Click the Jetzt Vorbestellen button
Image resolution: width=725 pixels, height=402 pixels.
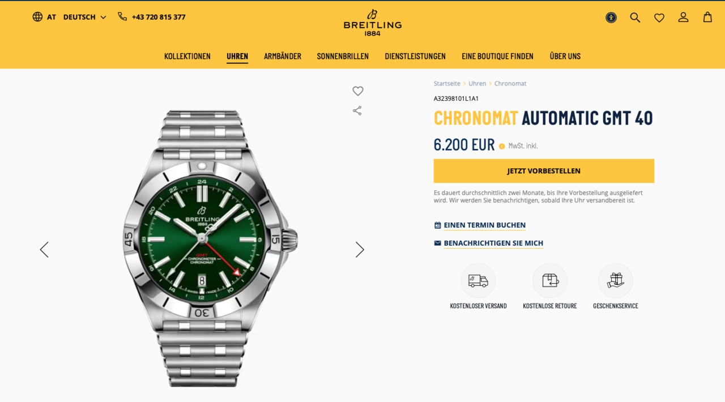point(544,171)
